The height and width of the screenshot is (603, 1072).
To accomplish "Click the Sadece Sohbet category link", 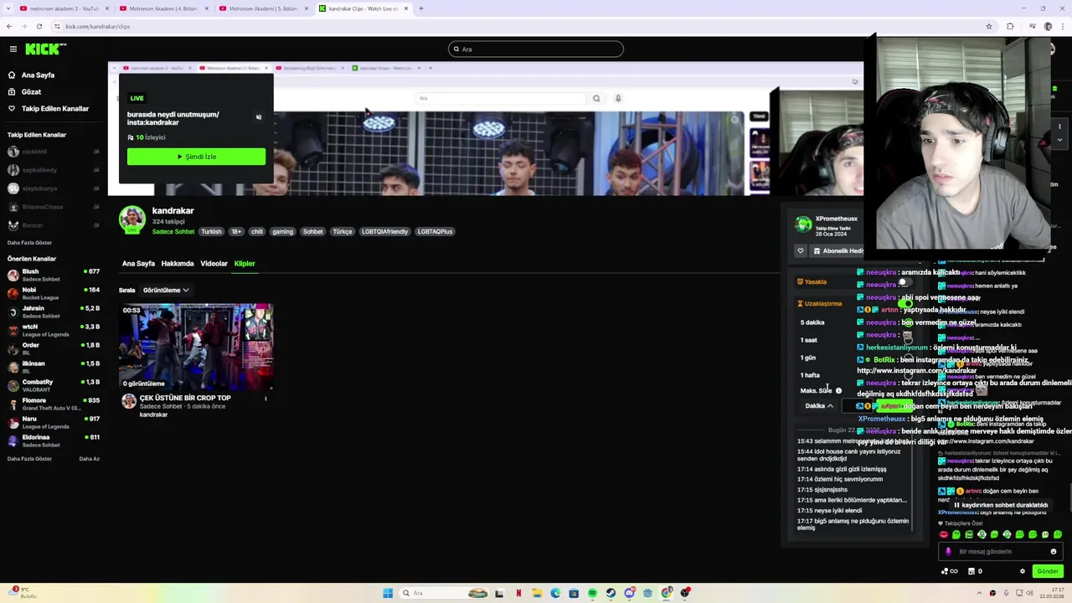I will point(173,232).
